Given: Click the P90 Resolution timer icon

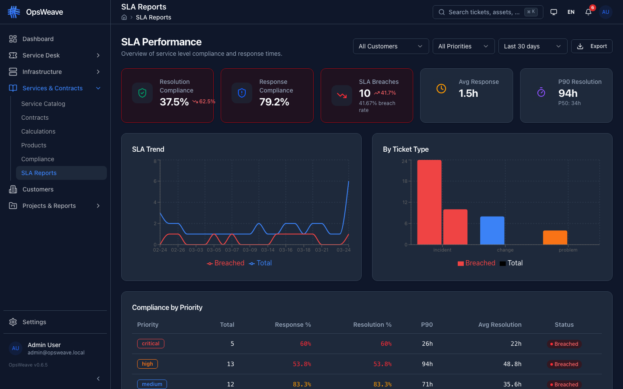Looking at the screenshot, I should pos(541,92).
